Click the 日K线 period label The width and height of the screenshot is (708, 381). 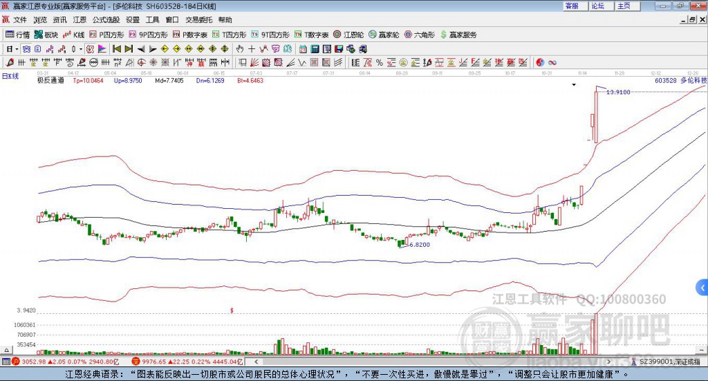10,76
